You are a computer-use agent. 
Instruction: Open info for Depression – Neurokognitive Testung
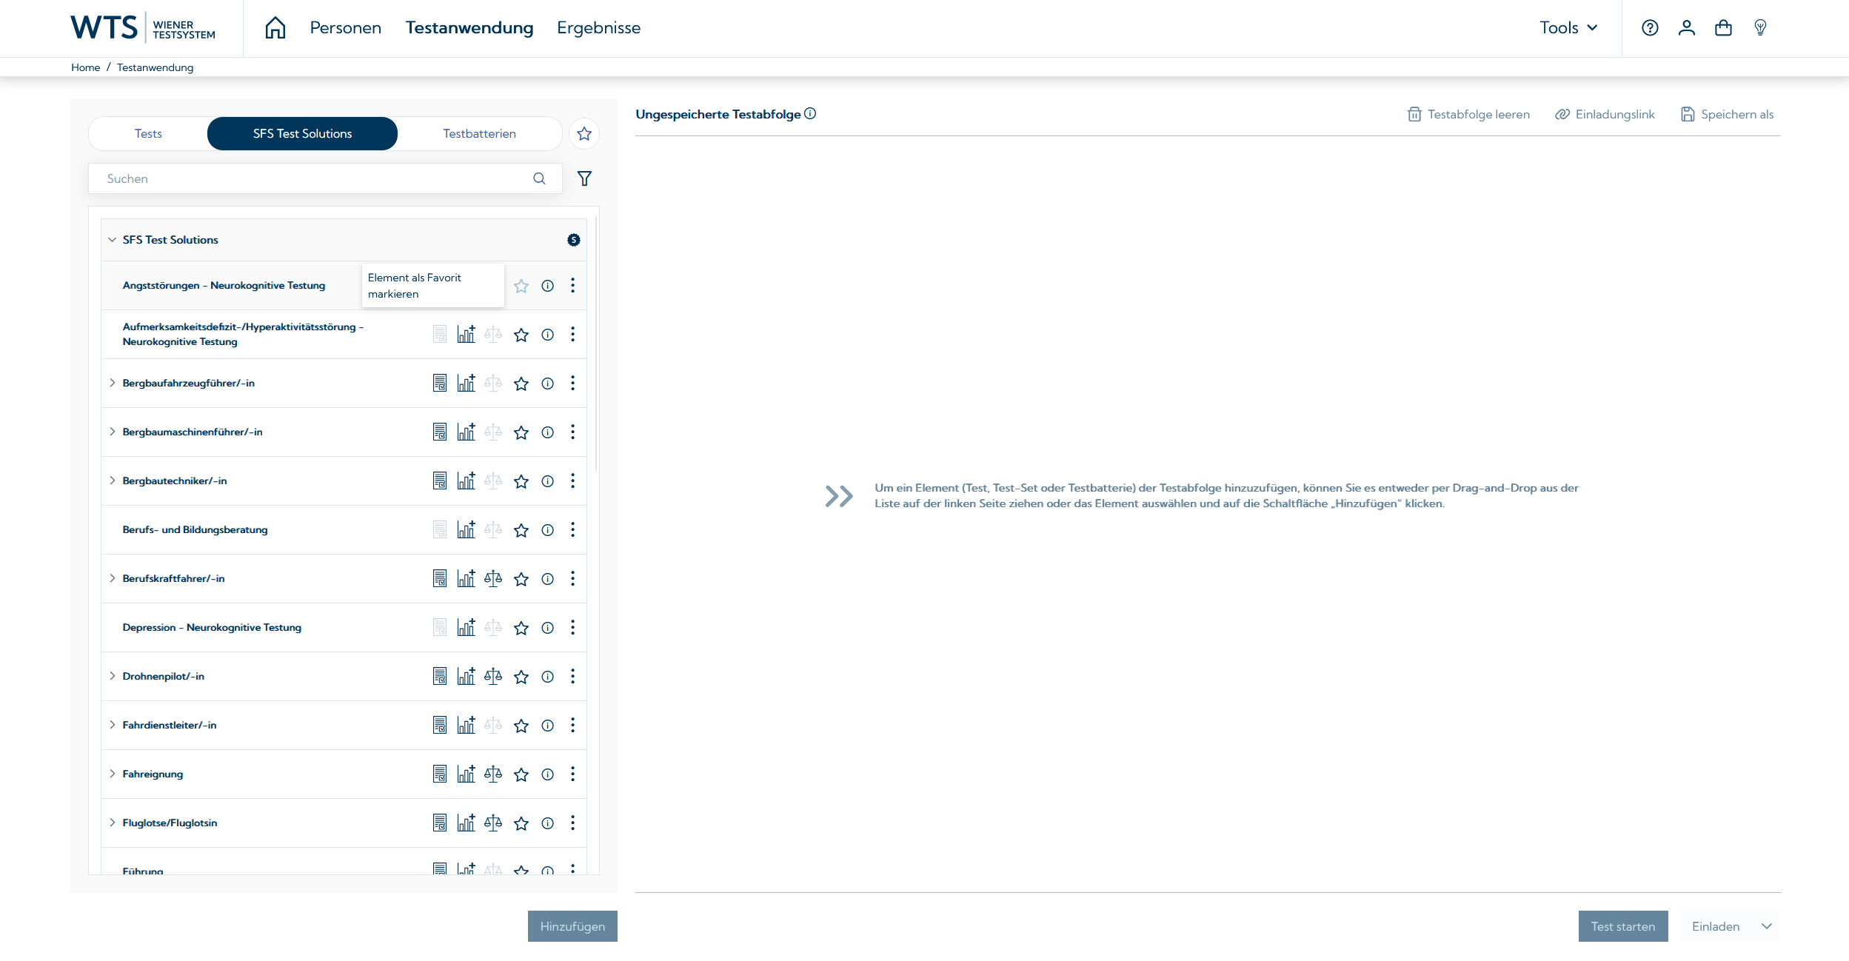click(x=548, y=628)
